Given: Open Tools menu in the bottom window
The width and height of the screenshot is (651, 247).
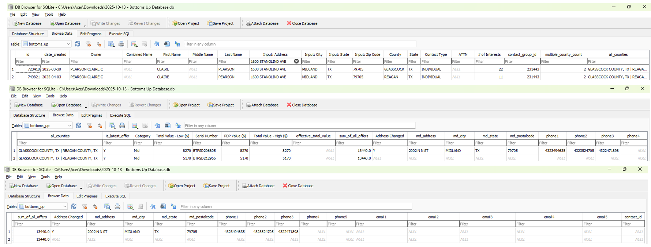Looking at the screenshot, I should click(x=45, y=177).
